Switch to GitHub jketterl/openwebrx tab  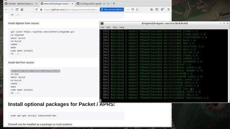click(x=21, y=4)
